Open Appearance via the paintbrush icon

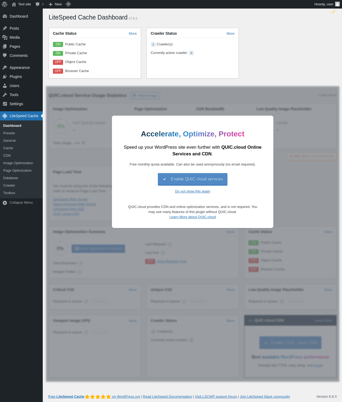point(5,68)
